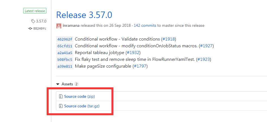Viewport: 267px width, 122px height.
Task: Download Source code (zip)
Action: click(x=79, y=96)
